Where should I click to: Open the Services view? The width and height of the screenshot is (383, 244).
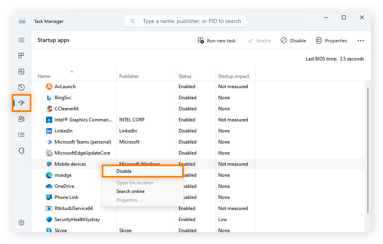(21, 150)
